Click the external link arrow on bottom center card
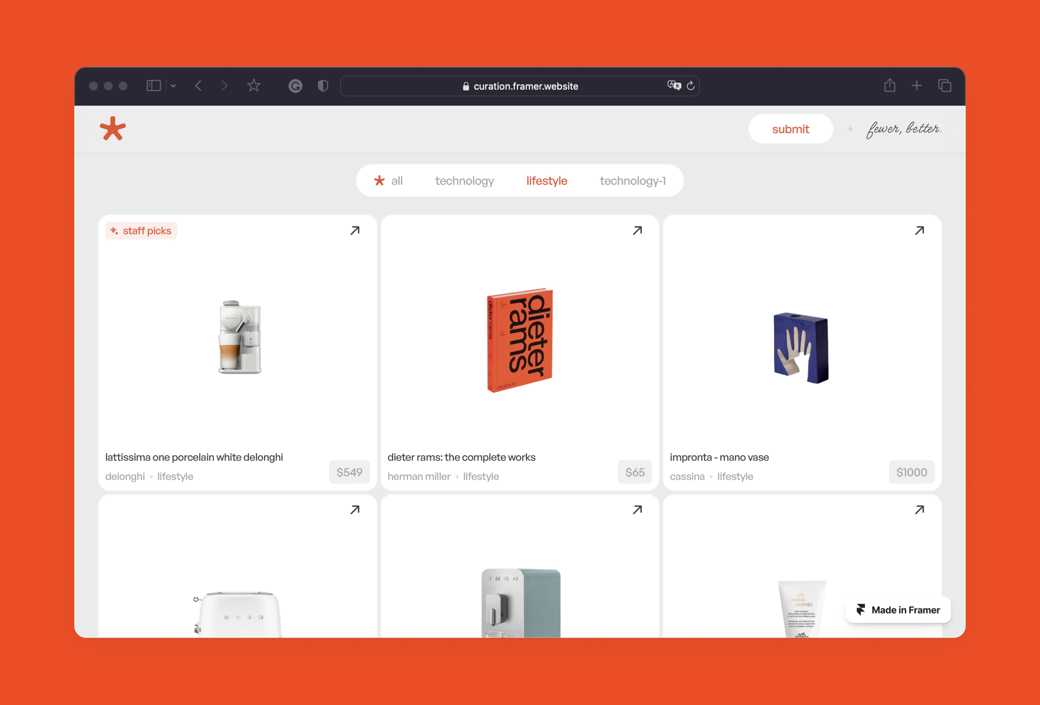 (638, 510)
